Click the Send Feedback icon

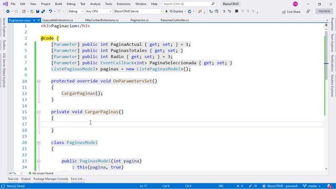pyautogui.click(x=308, y=12)
